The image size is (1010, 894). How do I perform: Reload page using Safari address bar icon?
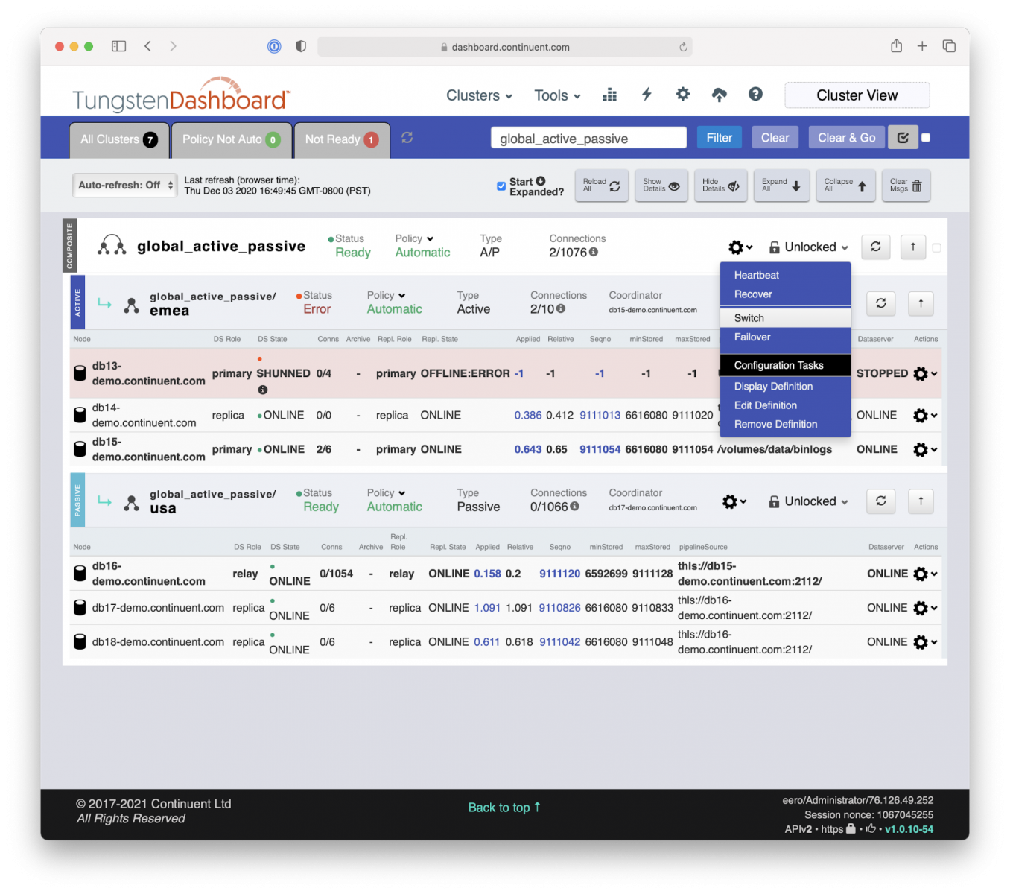[x=683, y=47]
